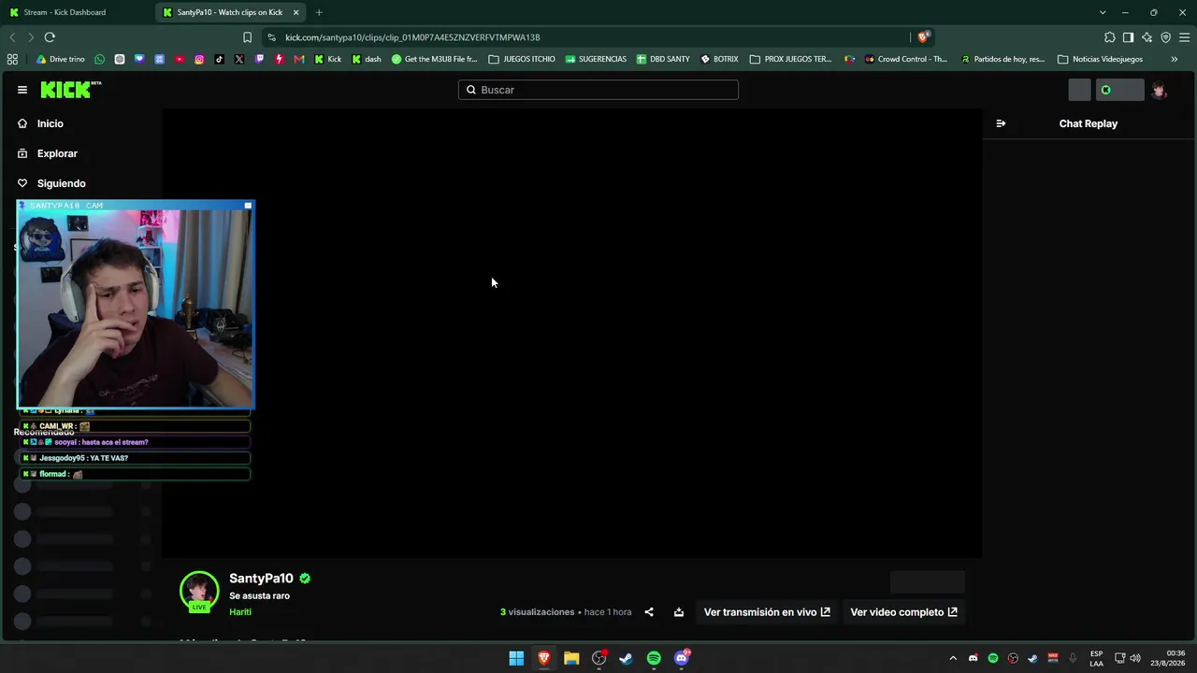Open the Gmail bookmark icon
The width and height of the screenshot is (1197, 673).
pyautogui.click(x=299, y=59)
